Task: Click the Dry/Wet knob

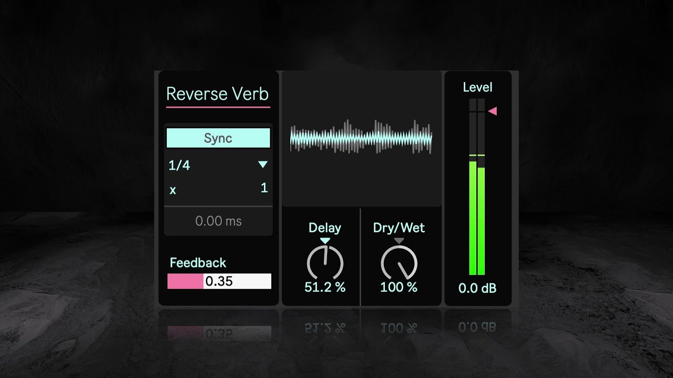Action: [x=399, y=262]
